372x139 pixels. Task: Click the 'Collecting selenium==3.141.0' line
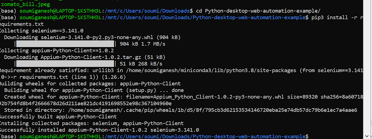41,31
